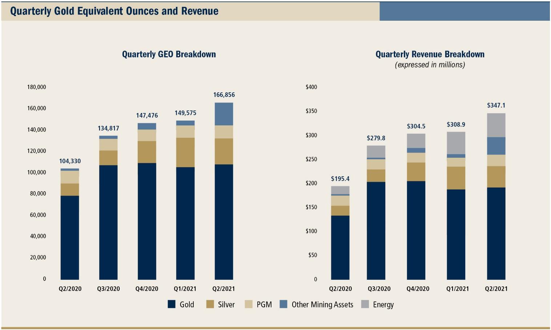Click the $195.4 revenue label
This screenshot has height=330, width=551.
click(340, 178)
